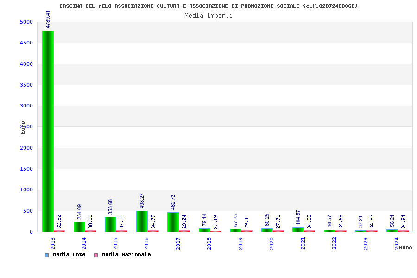
Task: Select the value label 353.68
Action: (110, 207)
